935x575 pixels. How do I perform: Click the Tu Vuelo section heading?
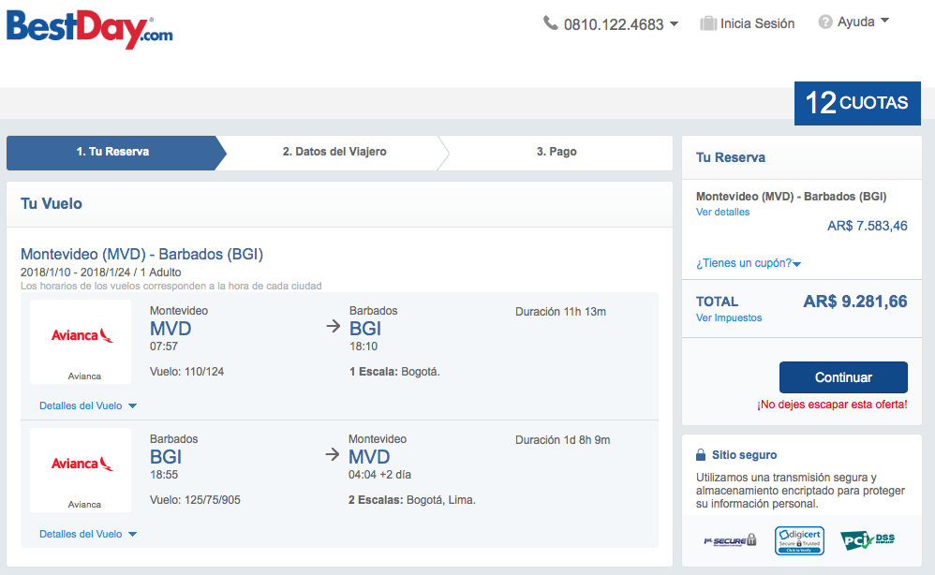point(52,204)
